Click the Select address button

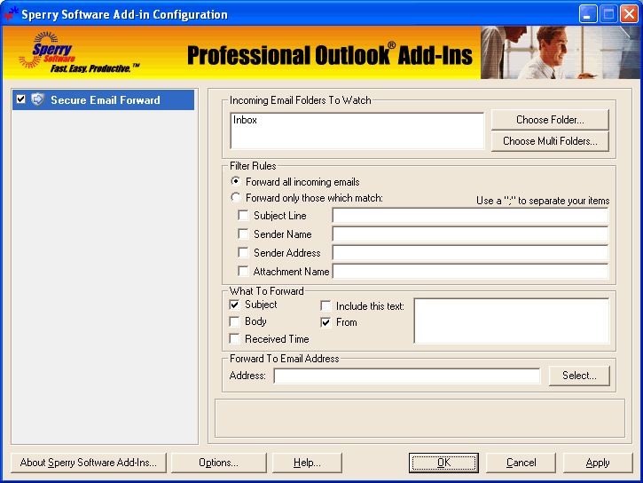click(x=579, y=376)
